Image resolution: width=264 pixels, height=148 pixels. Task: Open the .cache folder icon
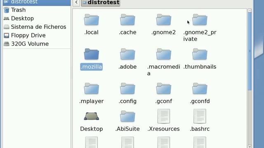pyautogui.click(x=127, y=20)
